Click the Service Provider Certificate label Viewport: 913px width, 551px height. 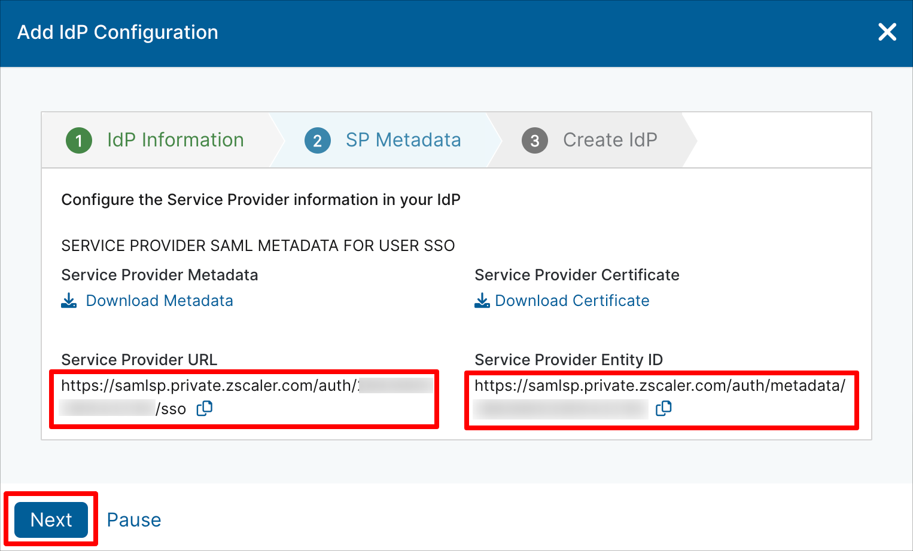577,275
